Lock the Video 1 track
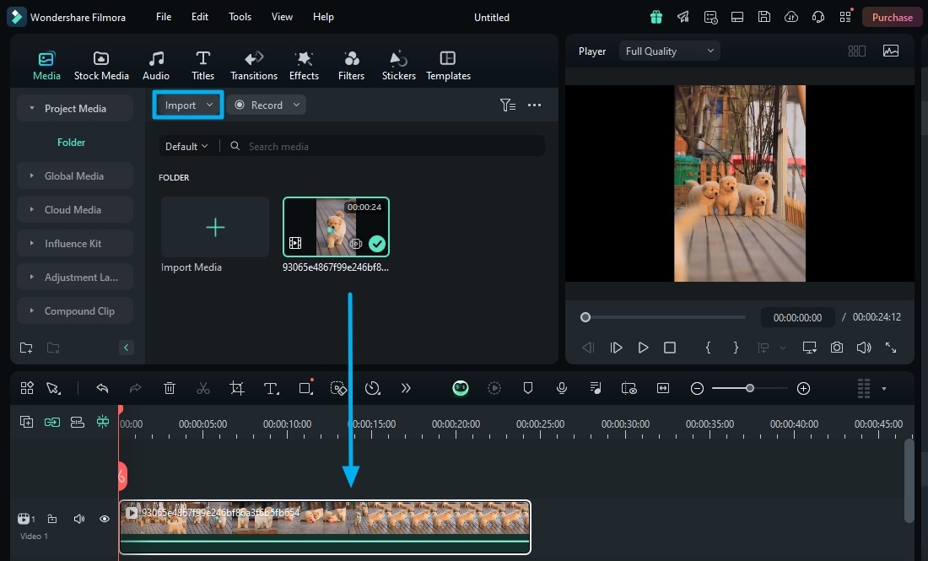Viewport: 928px width, 561px height. click(52, 519)
